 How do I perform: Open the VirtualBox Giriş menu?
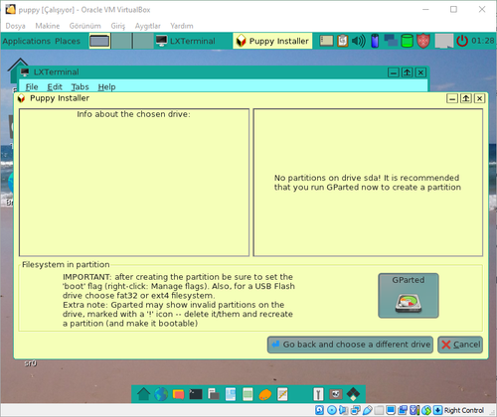pyautogui.click(x=118, y=26)
